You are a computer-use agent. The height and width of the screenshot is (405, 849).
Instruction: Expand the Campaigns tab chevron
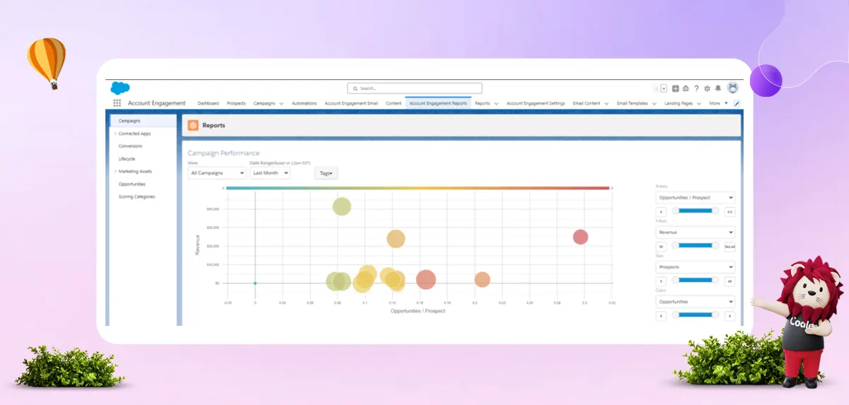tap(282, 104)
